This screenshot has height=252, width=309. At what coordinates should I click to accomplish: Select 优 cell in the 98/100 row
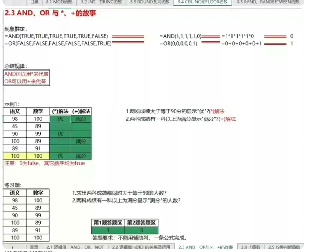(x=60, y=119)
